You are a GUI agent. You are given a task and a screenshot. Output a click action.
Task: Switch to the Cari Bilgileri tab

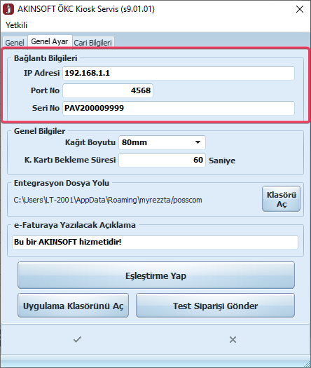point(93,43)
